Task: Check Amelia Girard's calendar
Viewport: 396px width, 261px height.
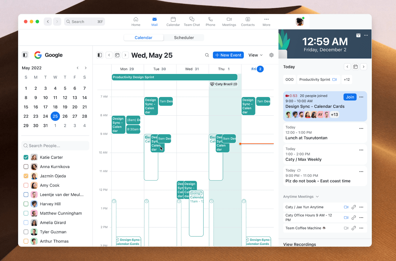Action: pyautogui.click(x=26, y=222)
